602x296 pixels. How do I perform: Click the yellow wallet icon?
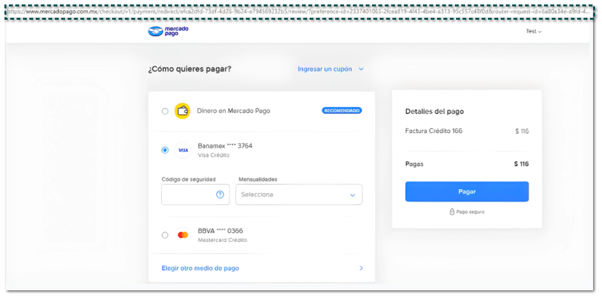(182, 111)
